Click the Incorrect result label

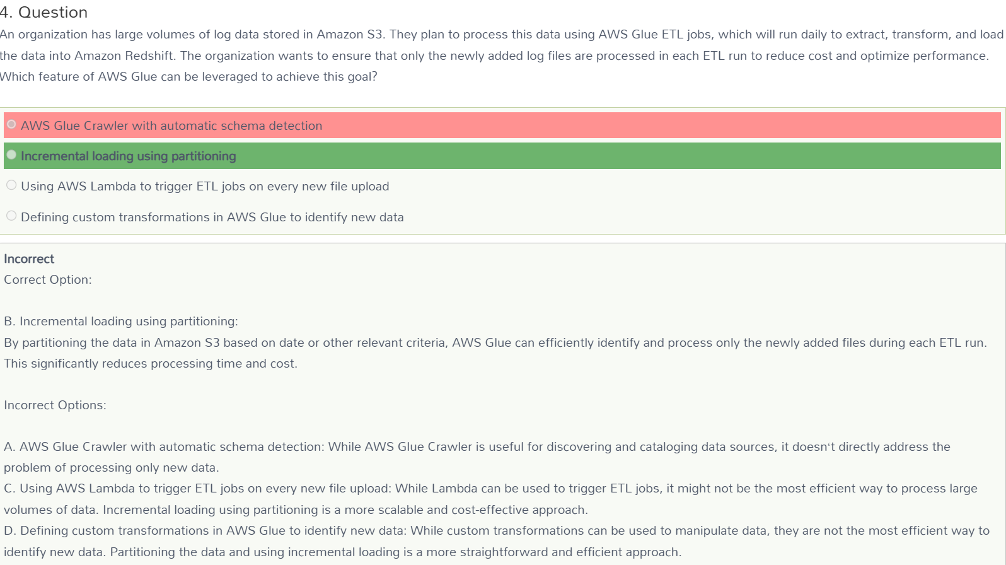(29, 259)
